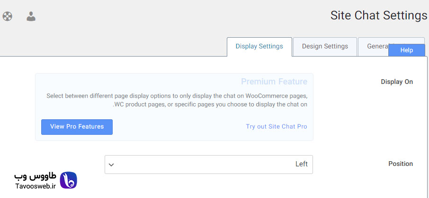Screen dimensions: 429x198
Task: Click the blue Help button
Action: click(407, 50)
